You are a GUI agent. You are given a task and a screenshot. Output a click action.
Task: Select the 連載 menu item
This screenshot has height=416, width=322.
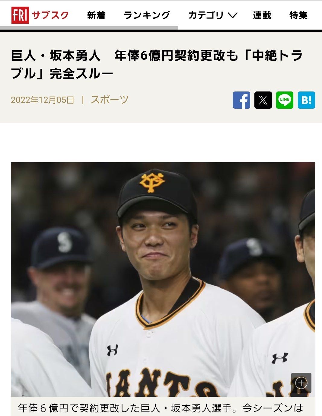(x=262, y=15)
